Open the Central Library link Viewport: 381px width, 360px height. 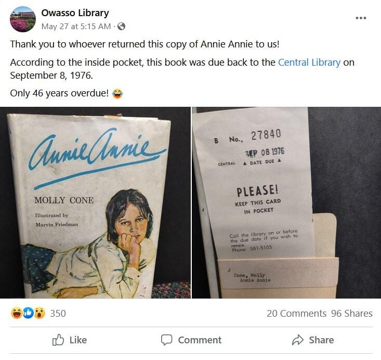309,63
